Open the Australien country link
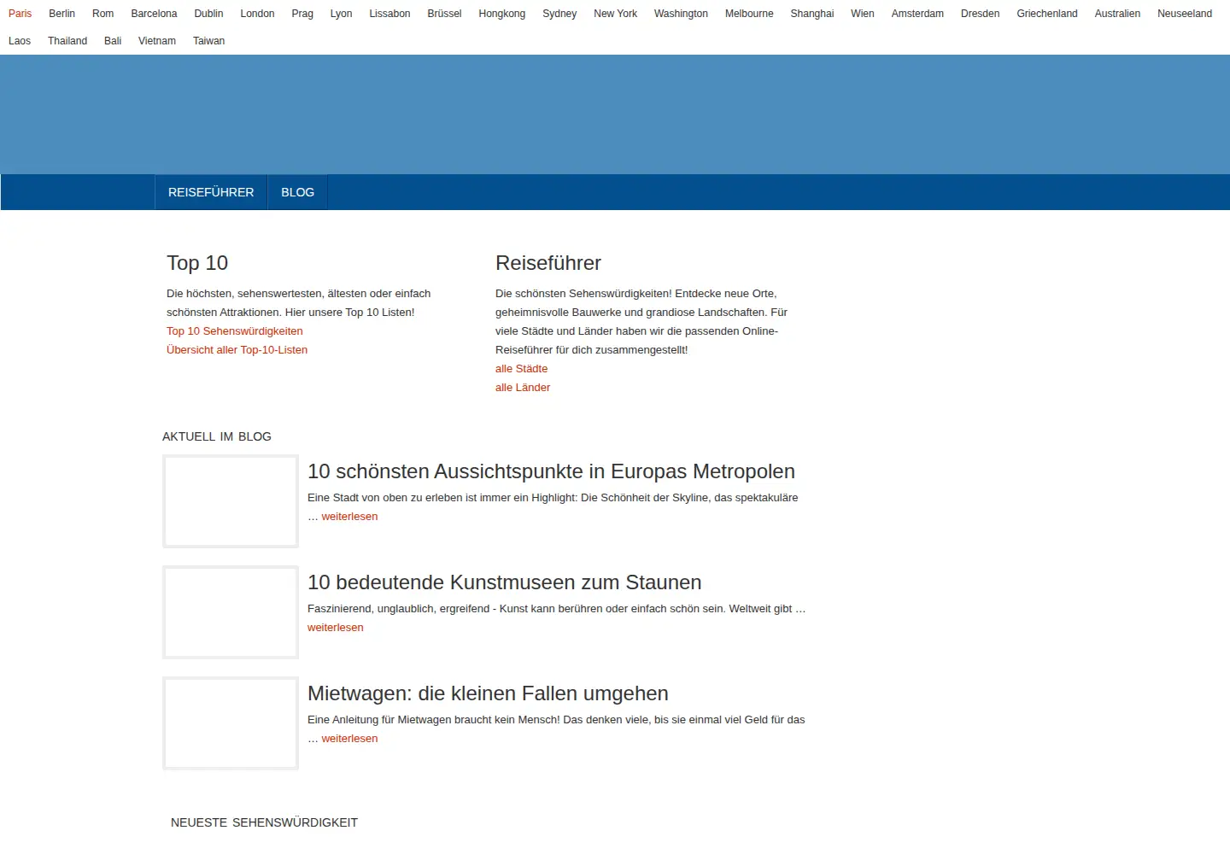This screenshot has width=1230, height=854. point(1117,14)
